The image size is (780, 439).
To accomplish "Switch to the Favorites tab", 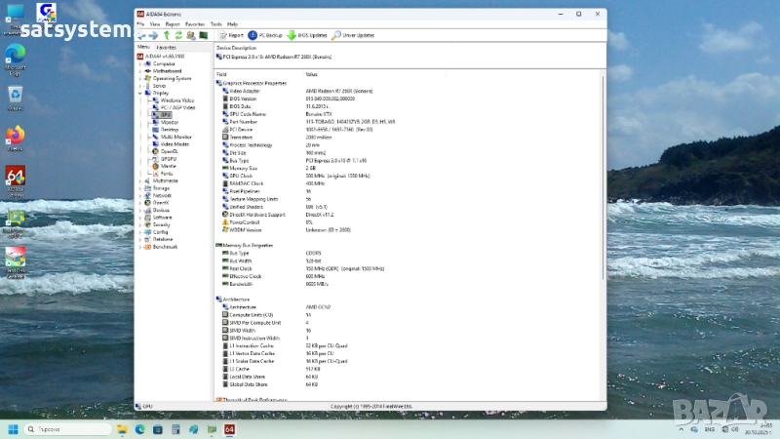I will [167, 47].
